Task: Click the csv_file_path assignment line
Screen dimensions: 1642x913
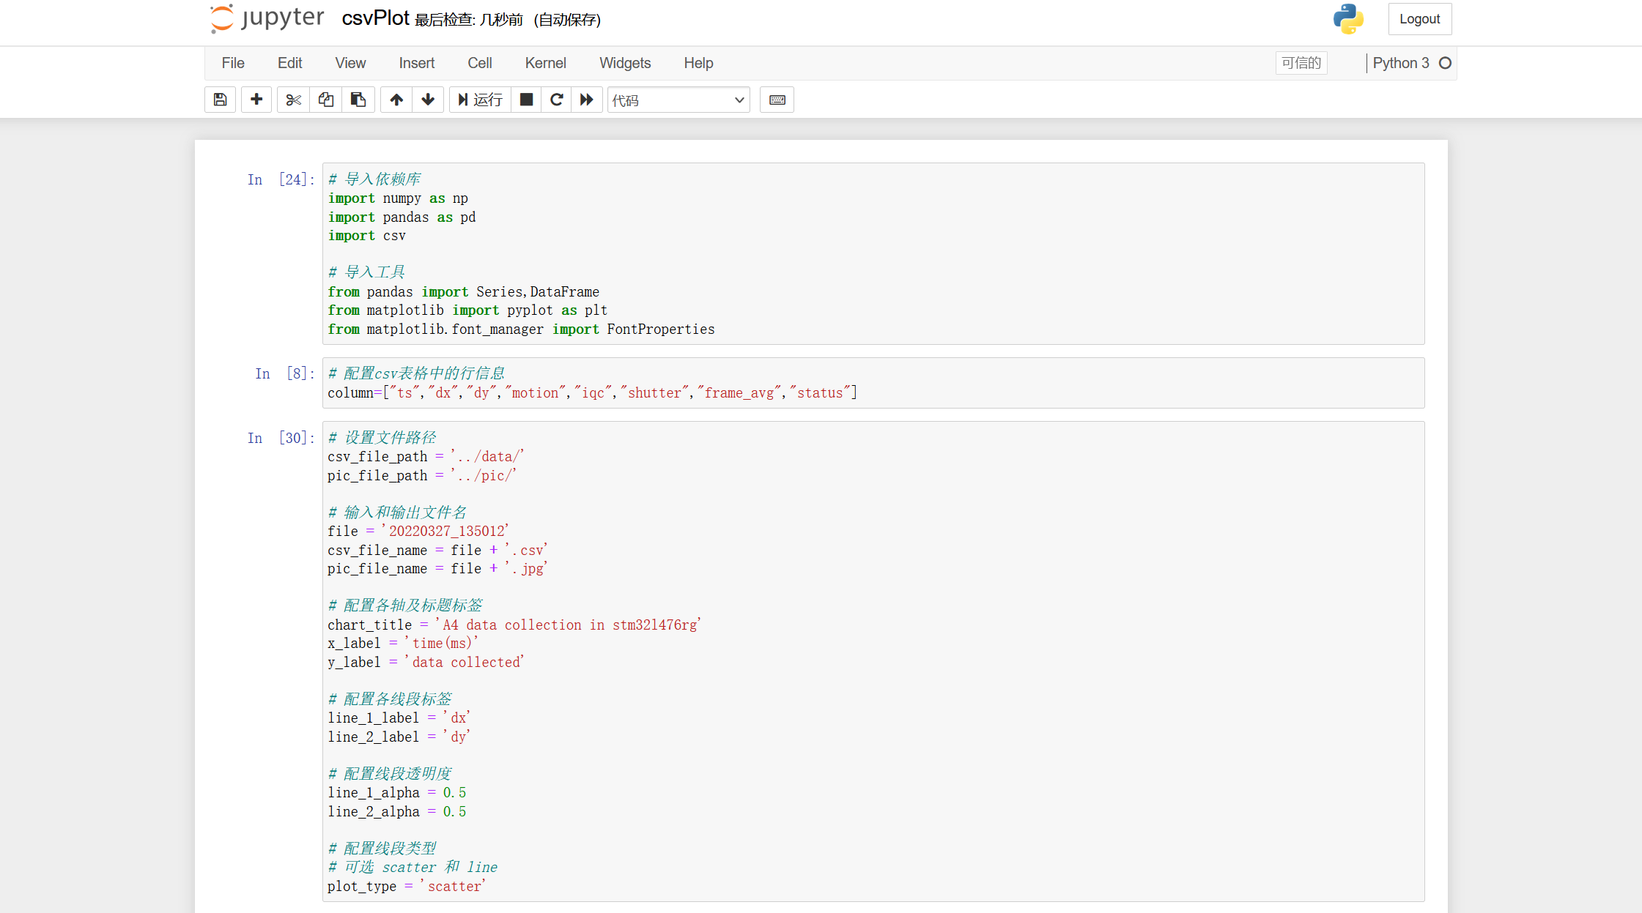Action: (426, 457)
